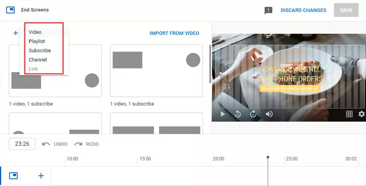The width and height of the screenshot is (366, 186).
Task: Rewind the preview ten seconds
Action: 238,114
